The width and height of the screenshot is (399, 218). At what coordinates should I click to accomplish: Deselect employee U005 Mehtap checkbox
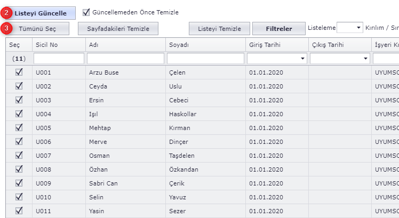19,128
